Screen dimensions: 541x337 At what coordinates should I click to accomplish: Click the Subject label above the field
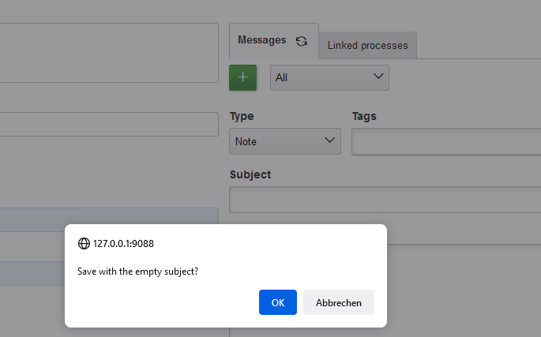pos(250,174)
